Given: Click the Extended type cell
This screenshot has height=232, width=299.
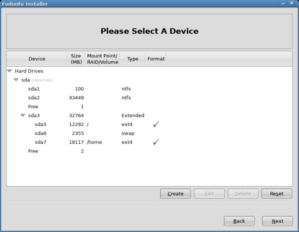Looking at the screenshot, I should point(133,115).
